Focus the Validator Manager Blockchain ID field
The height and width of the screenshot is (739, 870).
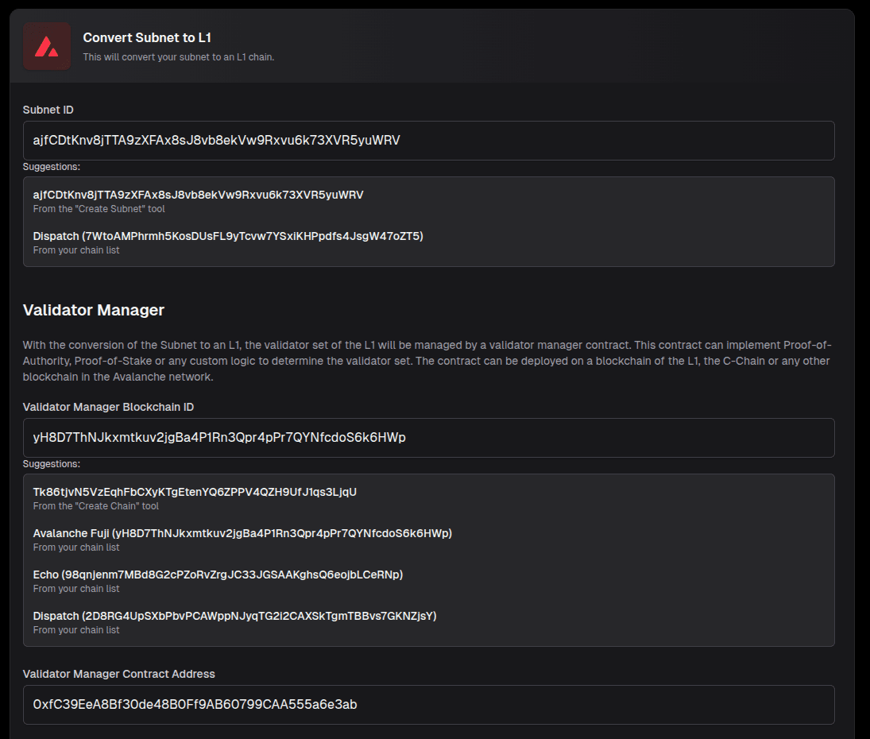coord(428,438)
